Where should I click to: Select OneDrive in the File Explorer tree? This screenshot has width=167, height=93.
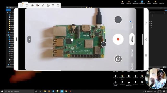(11, 32)
